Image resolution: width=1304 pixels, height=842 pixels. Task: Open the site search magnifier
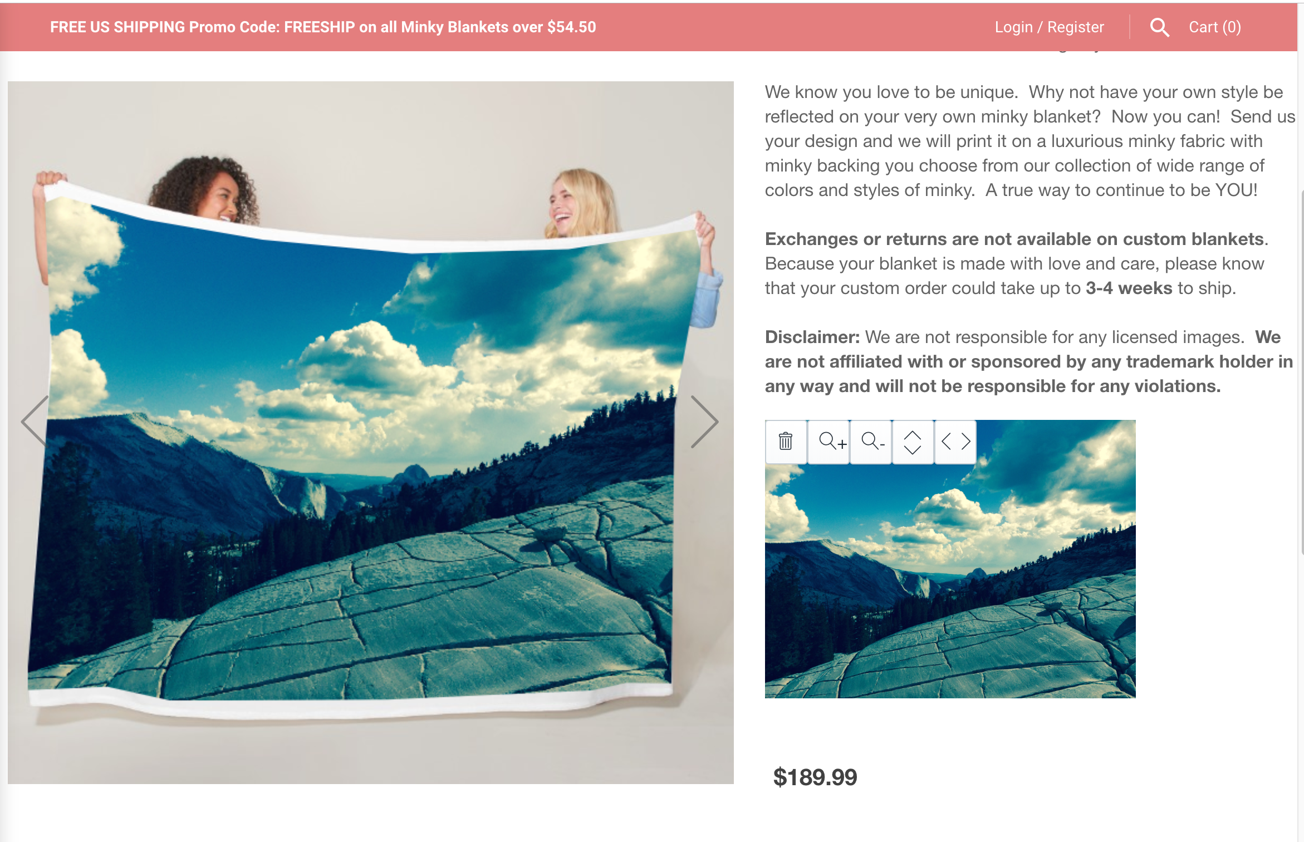pos(1159,27)
